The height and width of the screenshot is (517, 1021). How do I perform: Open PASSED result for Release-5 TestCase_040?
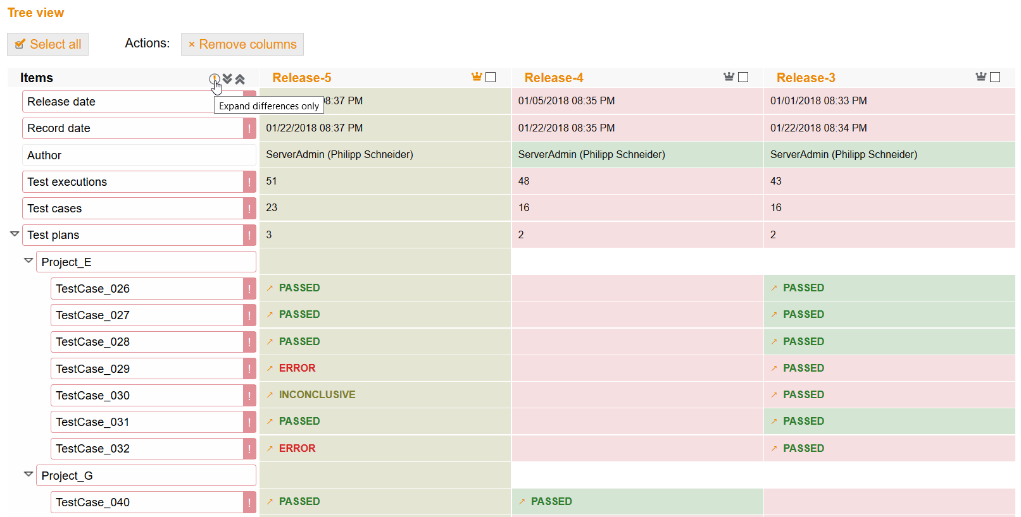(299, 502)
